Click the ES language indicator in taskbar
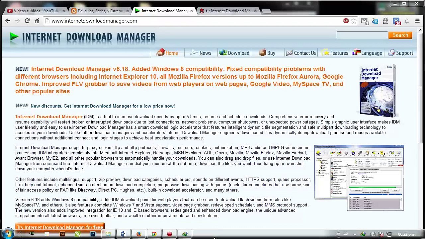 point(346,234)
